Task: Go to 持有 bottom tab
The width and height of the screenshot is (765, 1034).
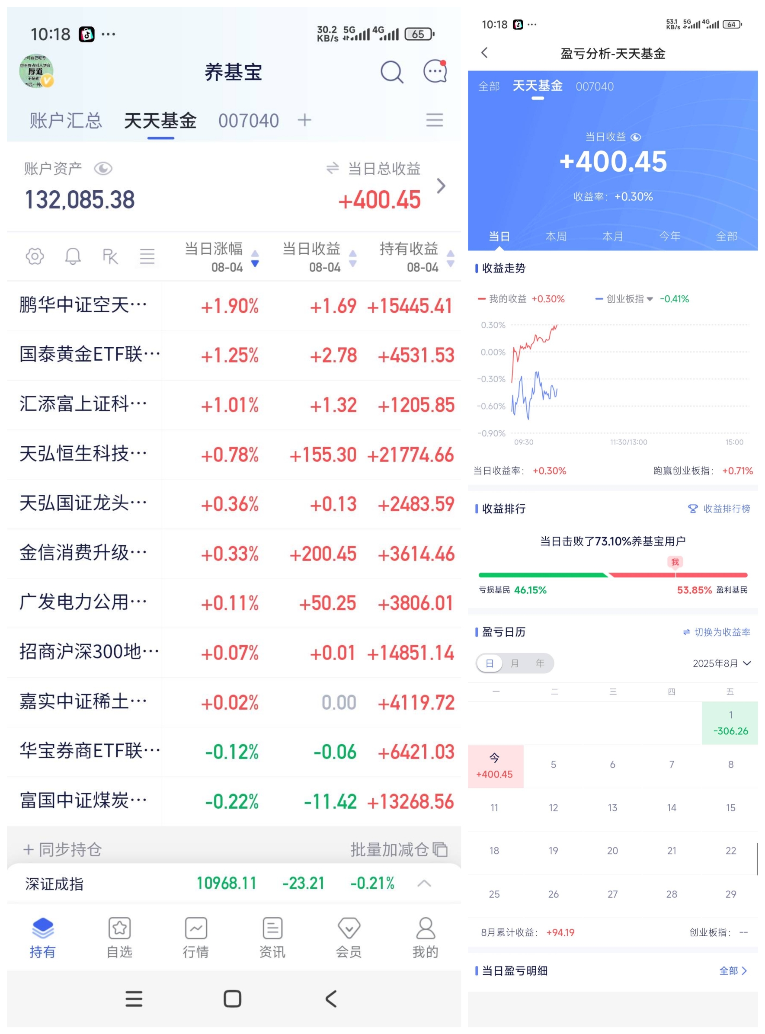Action: point(43,937)
